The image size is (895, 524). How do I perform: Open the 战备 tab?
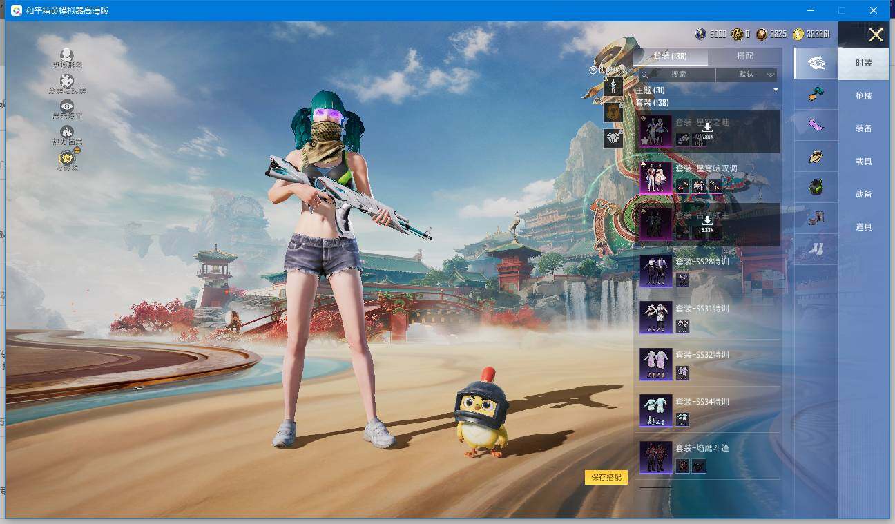pyautogui.click(x=864, y=194)
